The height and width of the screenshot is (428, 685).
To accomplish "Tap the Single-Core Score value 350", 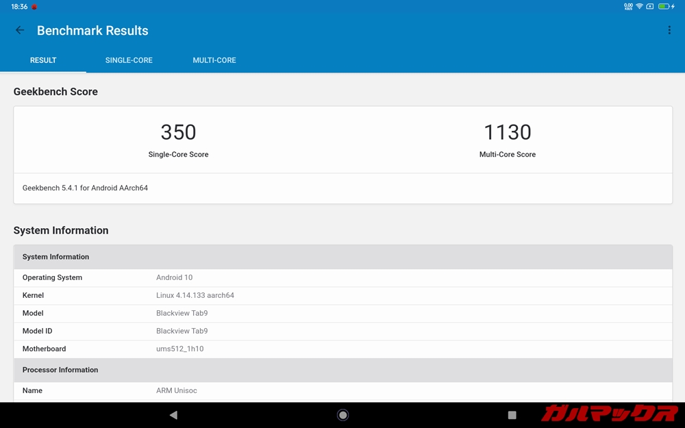I will [178, 132].
